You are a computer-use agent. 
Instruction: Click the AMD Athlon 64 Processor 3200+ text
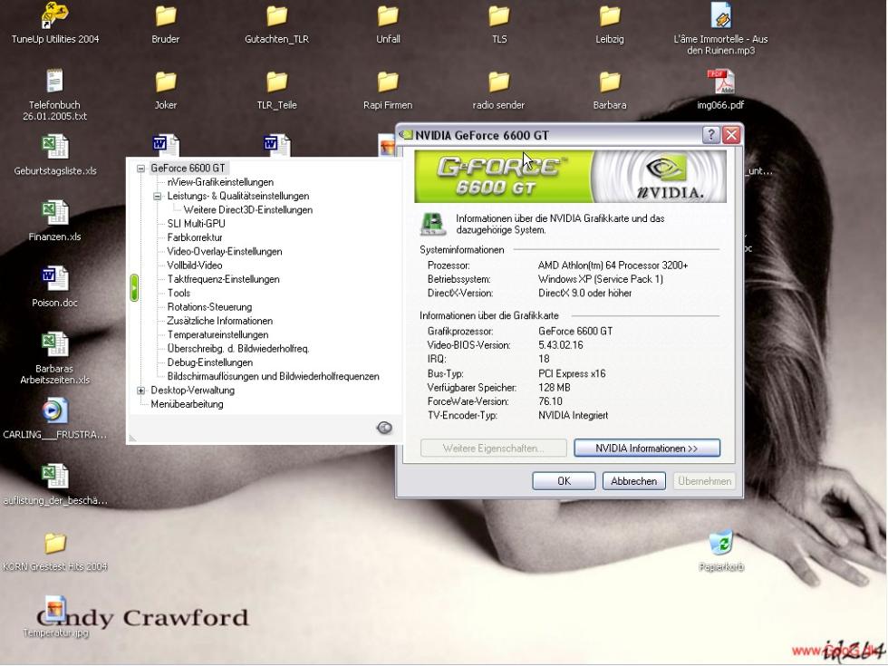613,265
